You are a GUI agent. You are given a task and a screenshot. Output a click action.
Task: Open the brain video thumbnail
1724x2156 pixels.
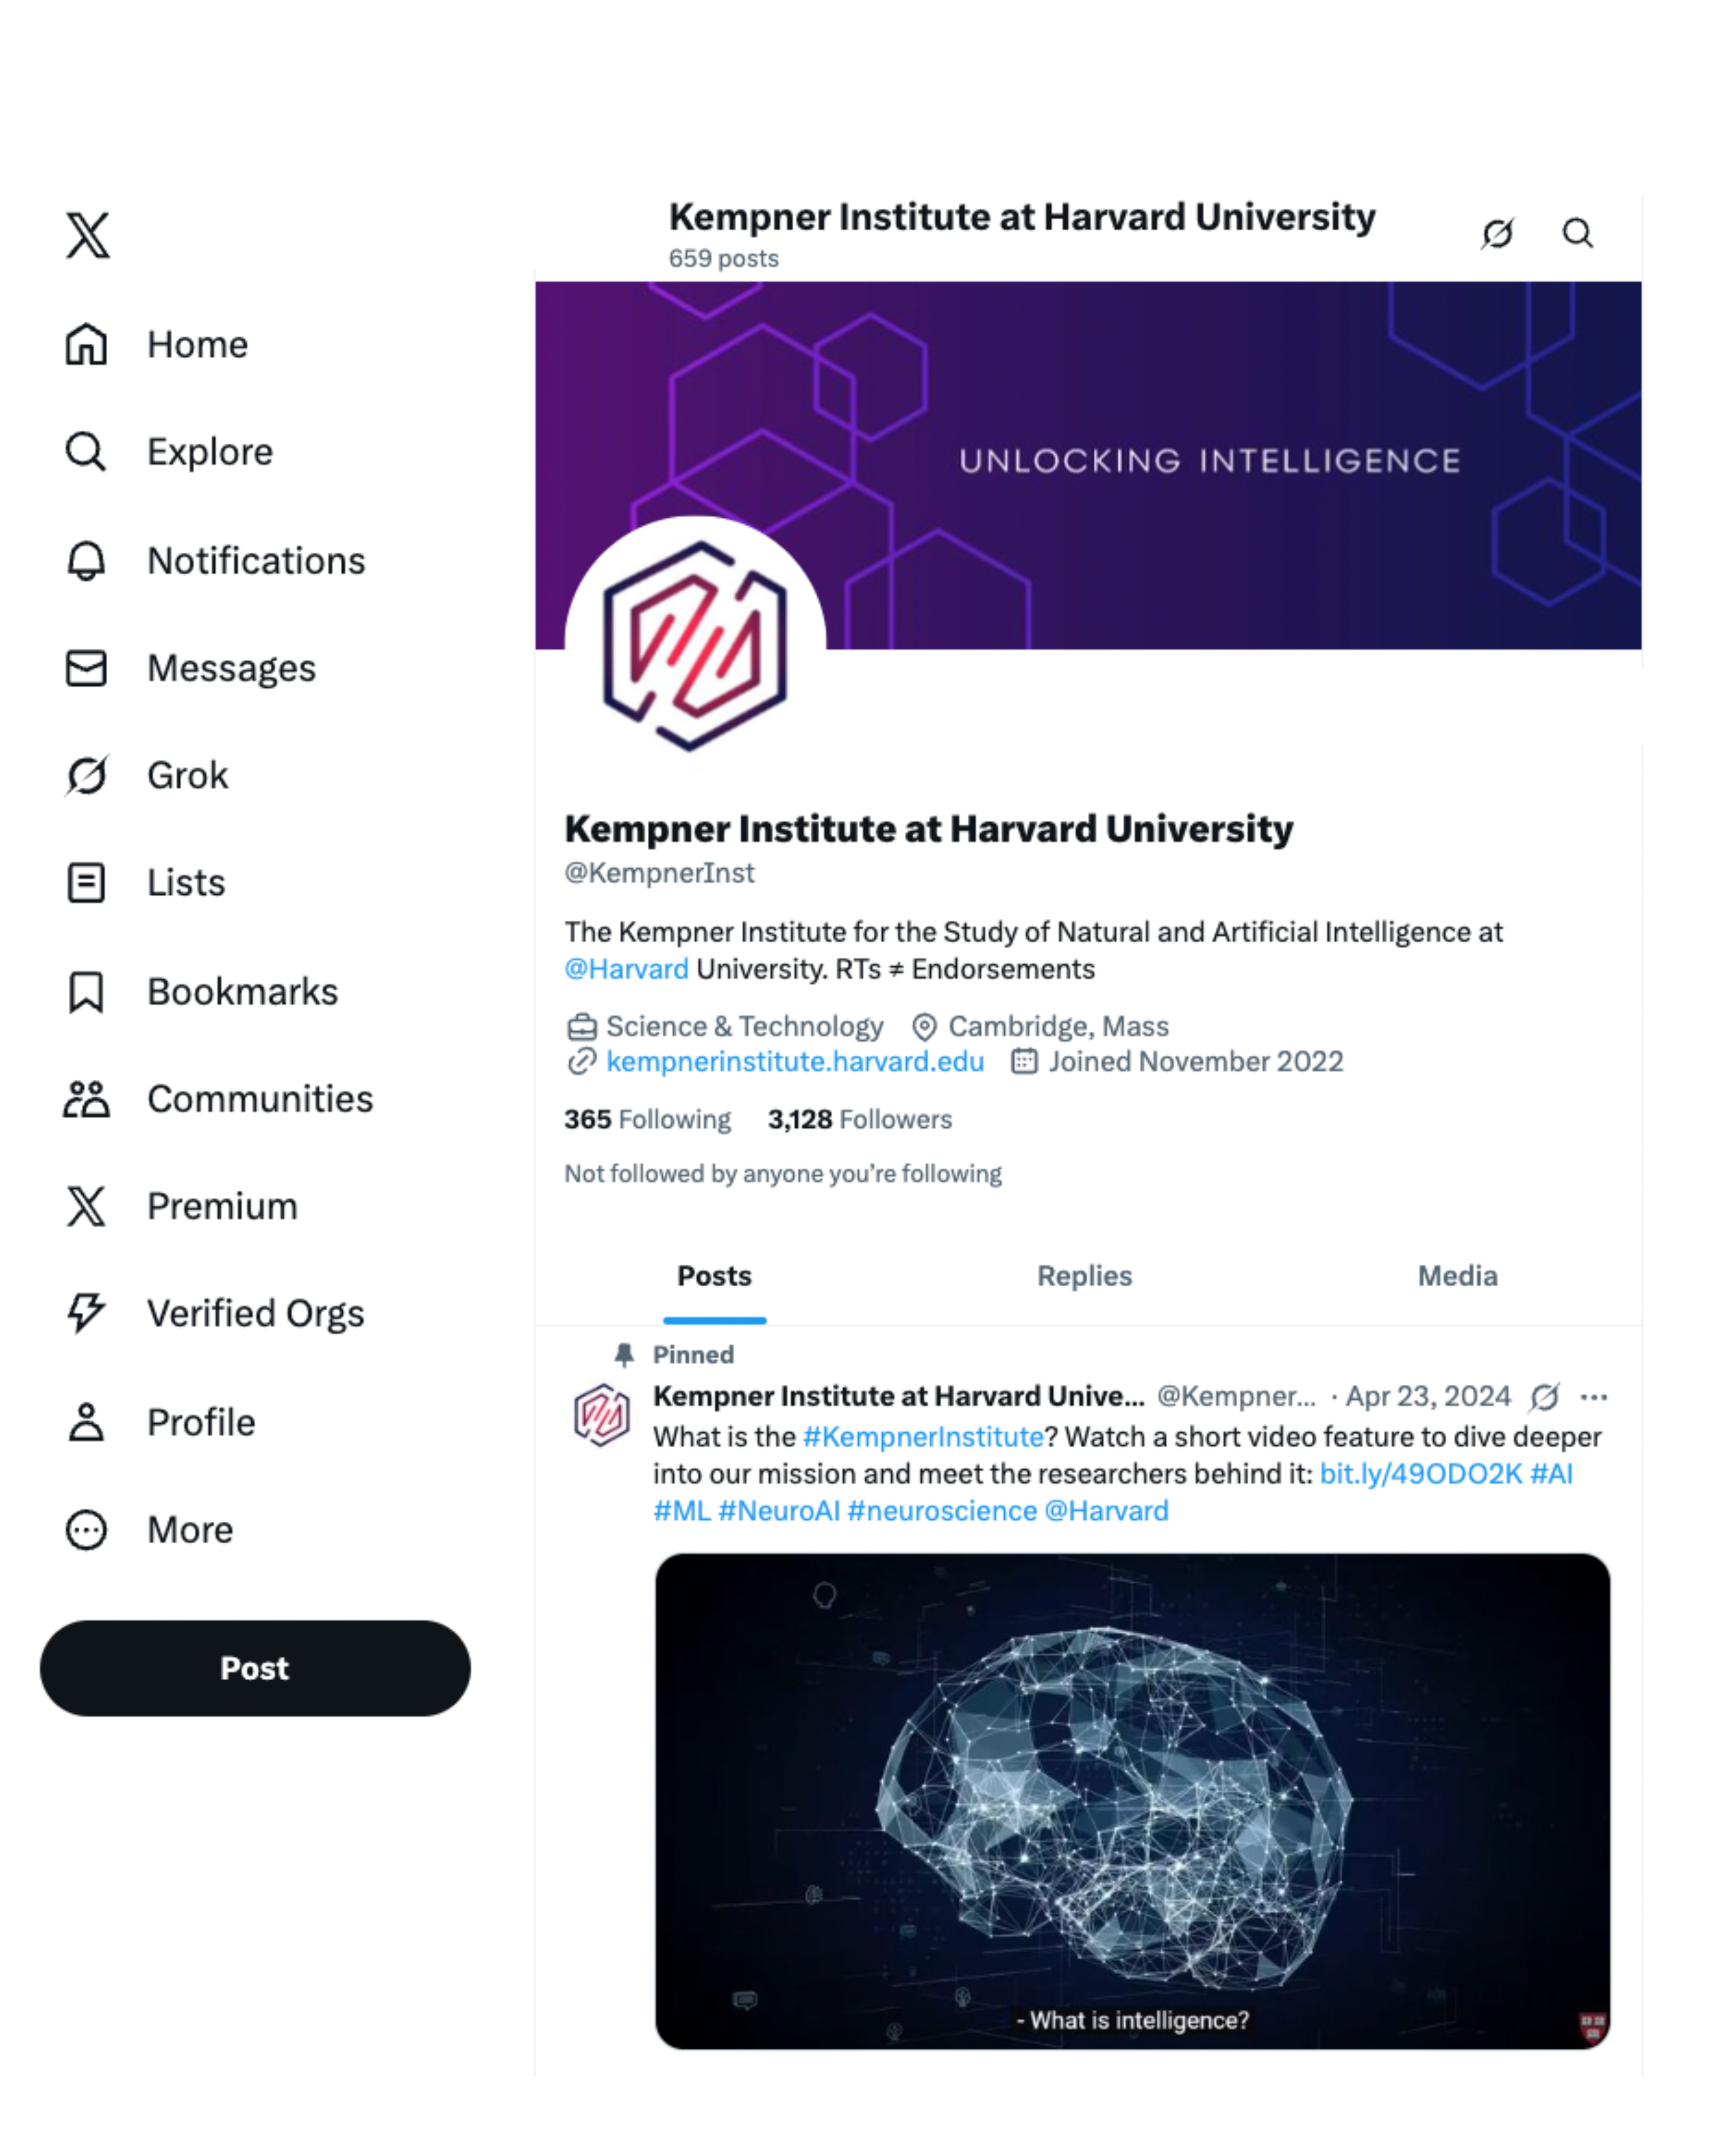pyautogui.click(x=1131, y=1800)
